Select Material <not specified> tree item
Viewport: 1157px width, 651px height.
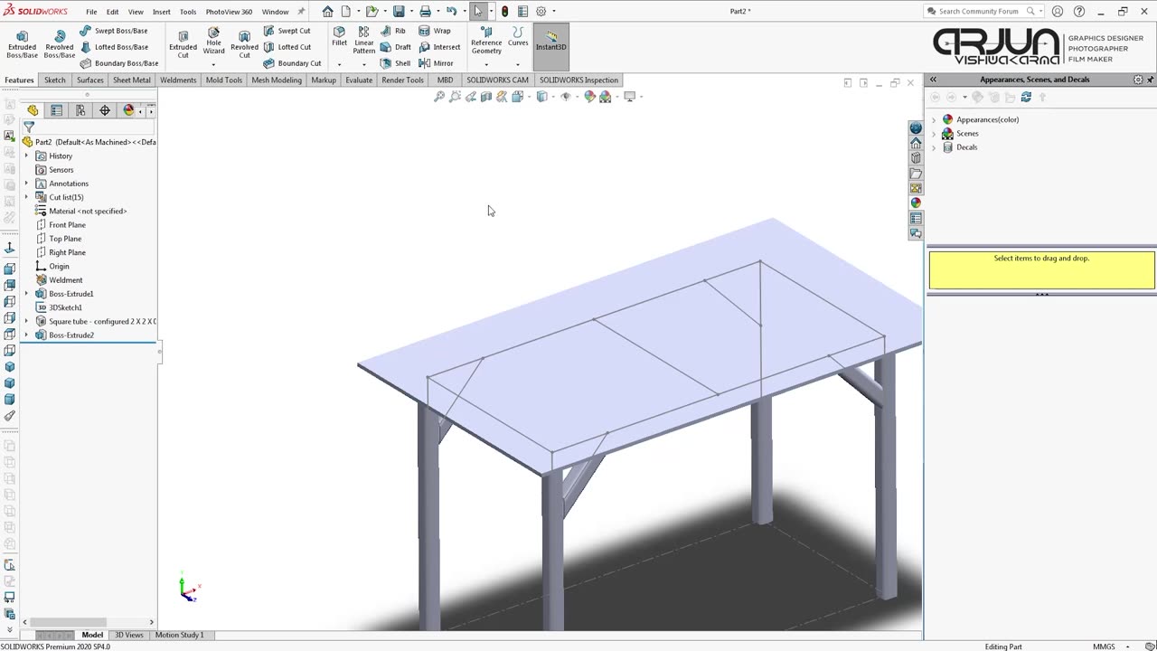click(88, 211)
